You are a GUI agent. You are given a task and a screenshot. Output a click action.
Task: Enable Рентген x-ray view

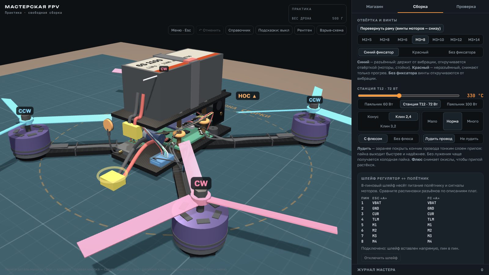[x=304, y=30]
